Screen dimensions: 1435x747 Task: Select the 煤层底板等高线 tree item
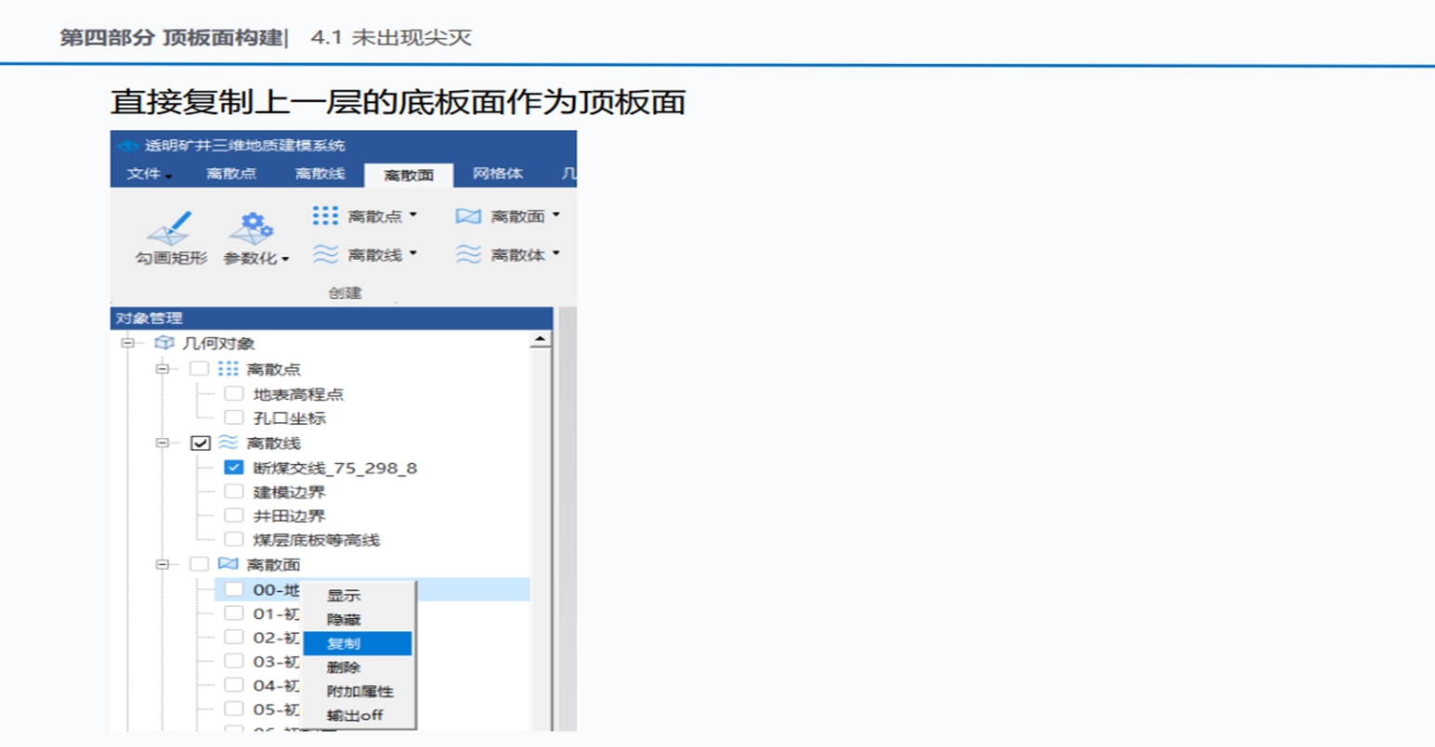tap(316, 540)
